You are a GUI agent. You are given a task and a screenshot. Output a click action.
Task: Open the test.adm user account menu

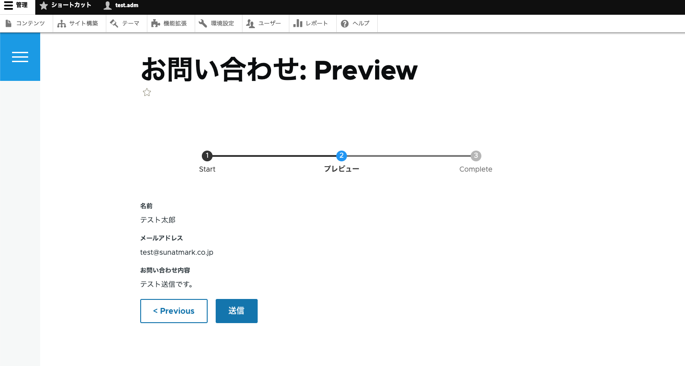[x=121, y=5]
